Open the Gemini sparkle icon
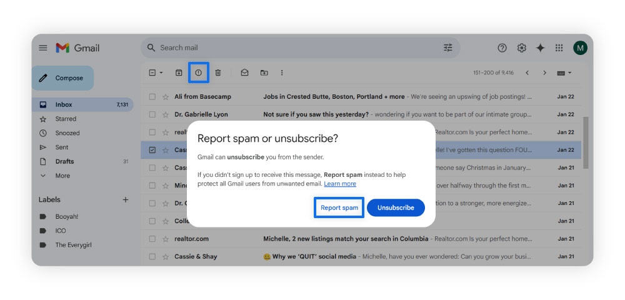 tap(540, 48)
